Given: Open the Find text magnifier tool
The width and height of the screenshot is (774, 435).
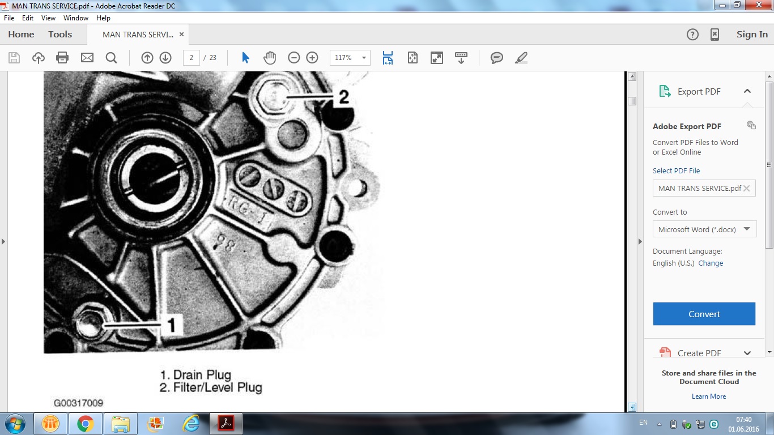Looking at the screenshot, I should tap(111, 58).
